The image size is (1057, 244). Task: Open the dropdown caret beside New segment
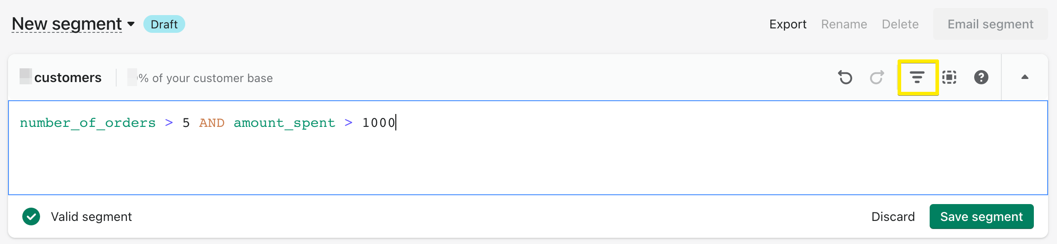(x=131, y=24)
